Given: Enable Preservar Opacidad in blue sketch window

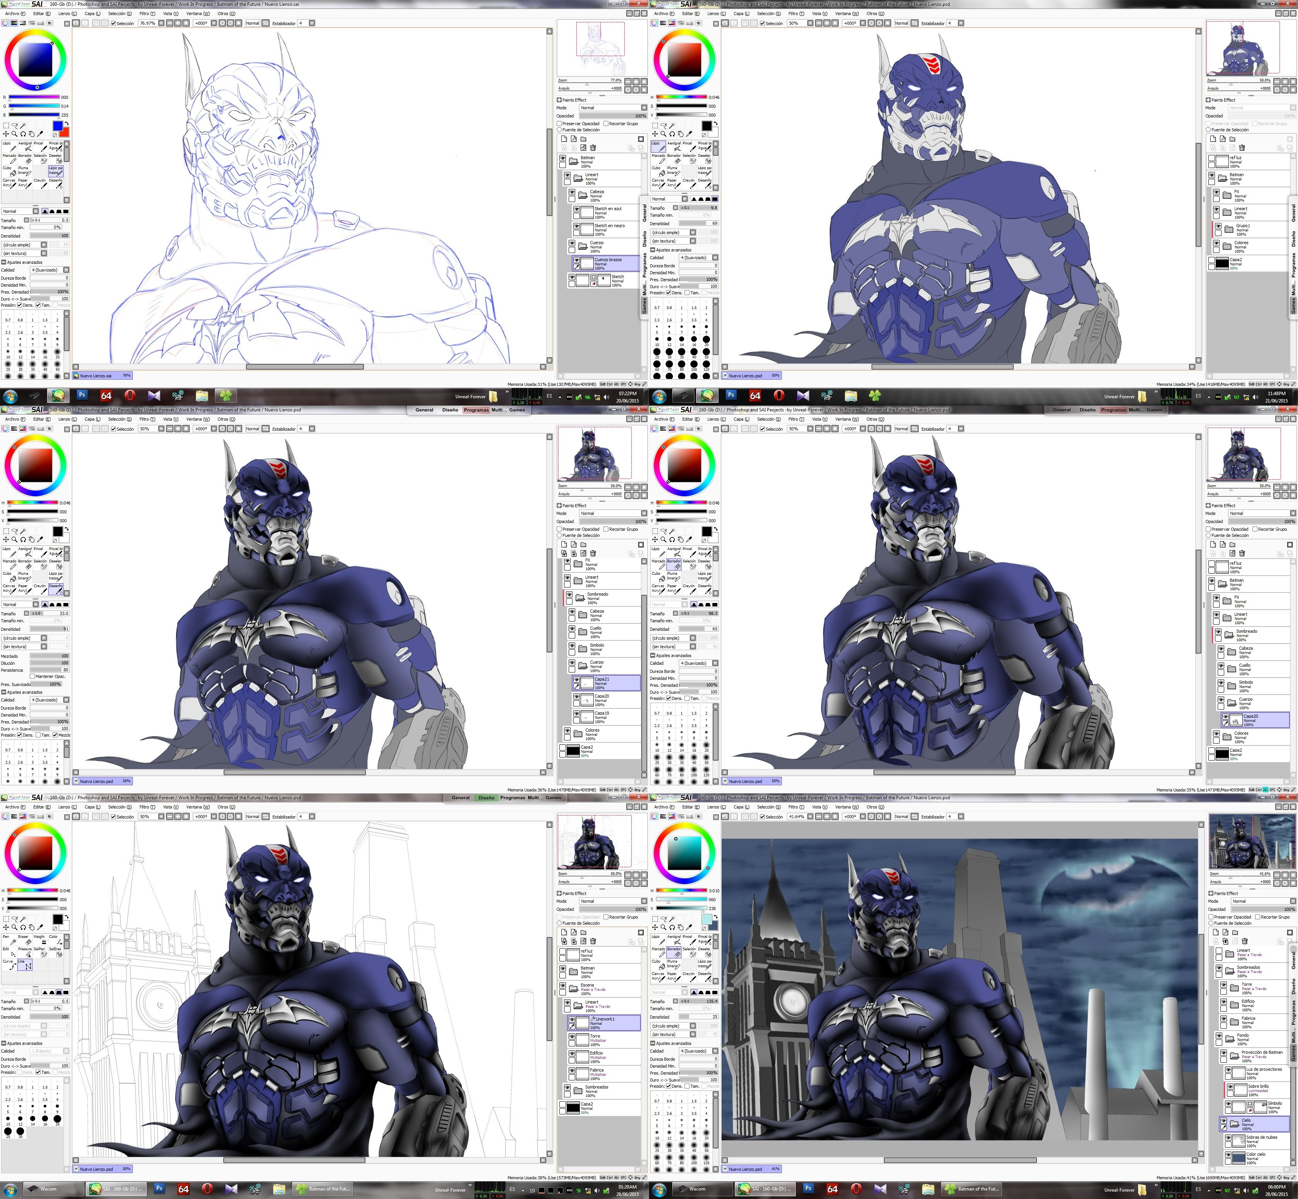Looking at the screenshot, I should pos(559,123).
